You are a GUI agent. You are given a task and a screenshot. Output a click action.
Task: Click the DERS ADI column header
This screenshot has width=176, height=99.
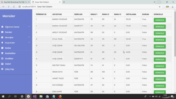pyautogui.click(x=78, y=14)
